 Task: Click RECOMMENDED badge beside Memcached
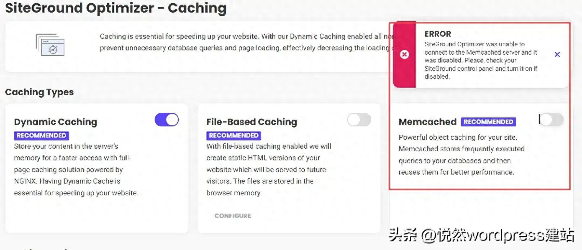pyautogui.click(x=488, y=122)
